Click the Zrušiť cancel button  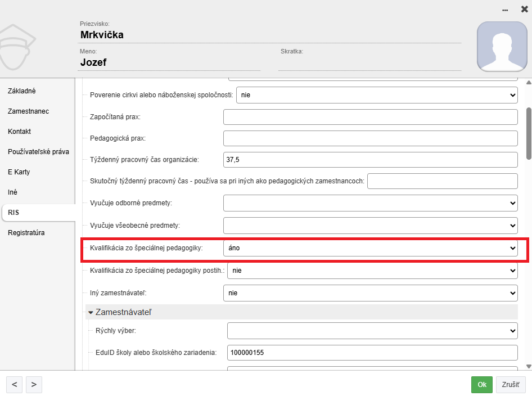pyautogui.click(x=510, y=385)
